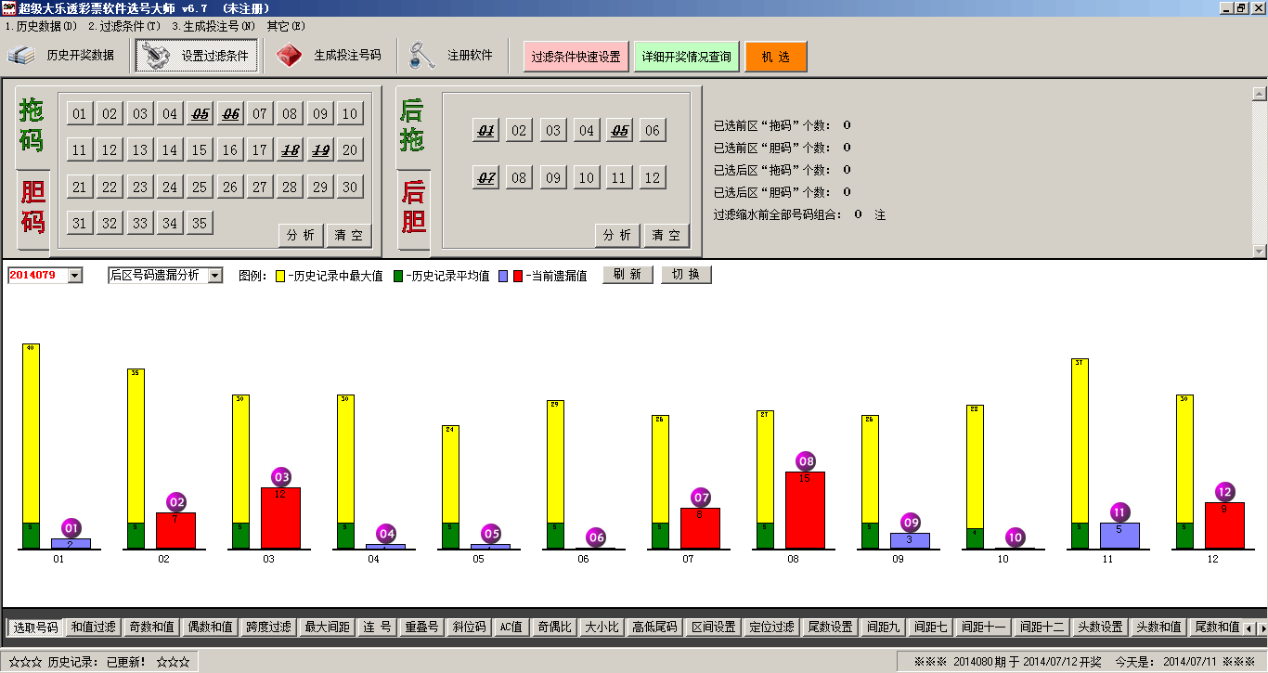Click the 注册软件 keys icon
Viewport: 1268px width, 673px height.
(422, 56)
